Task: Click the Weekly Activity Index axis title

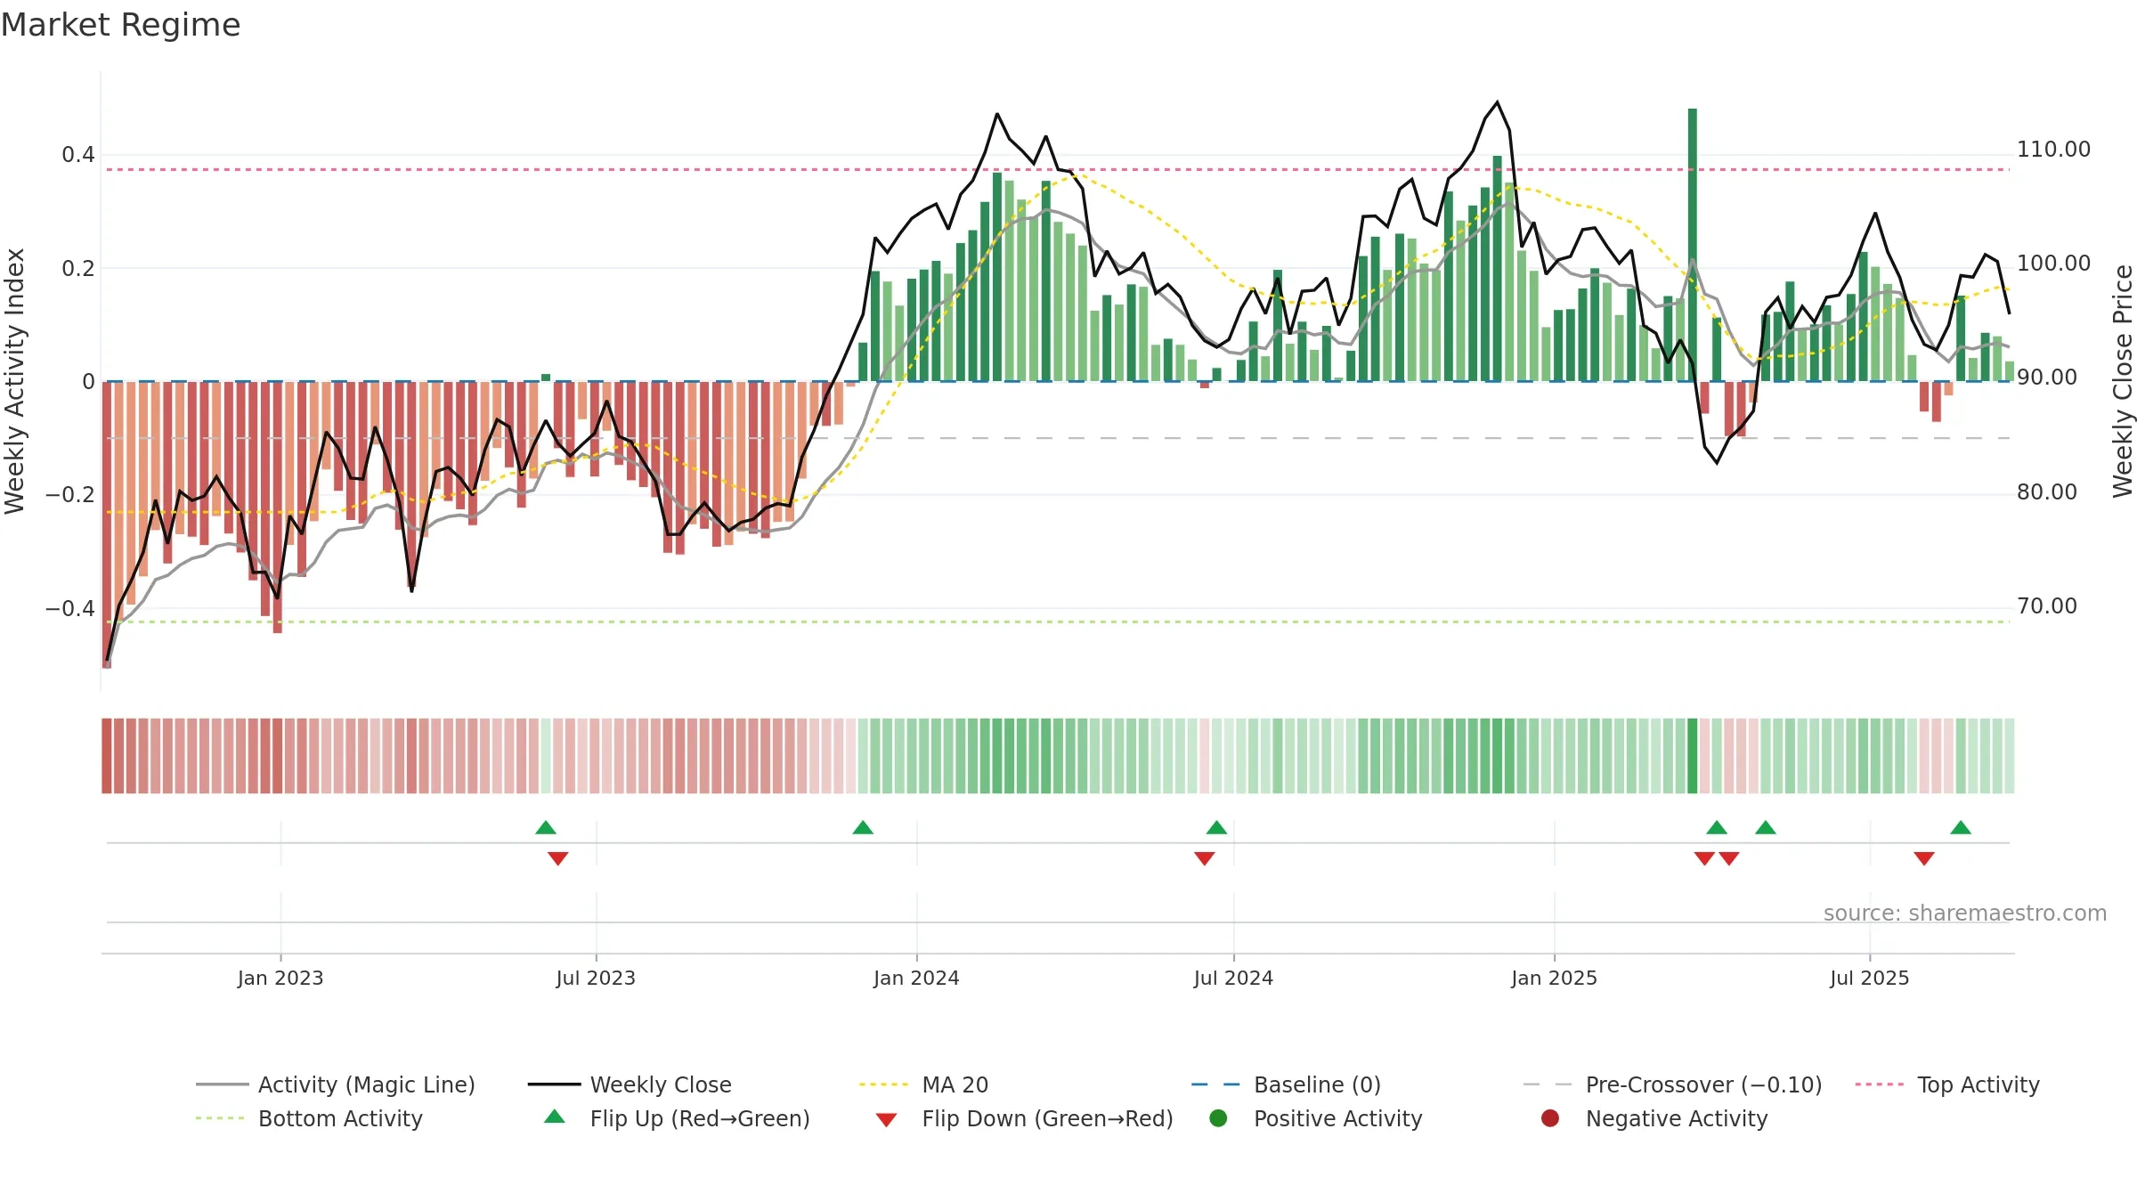Action: pyautogui.click(x=14, y=381)
